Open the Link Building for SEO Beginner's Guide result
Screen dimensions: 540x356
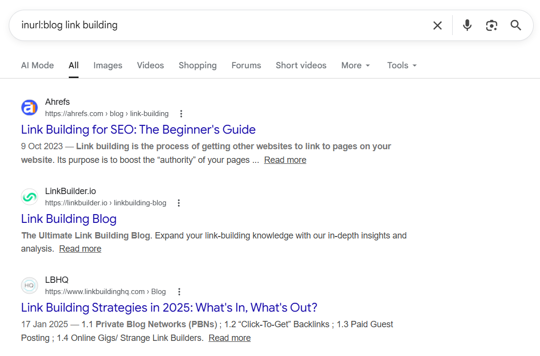point(138,129)
